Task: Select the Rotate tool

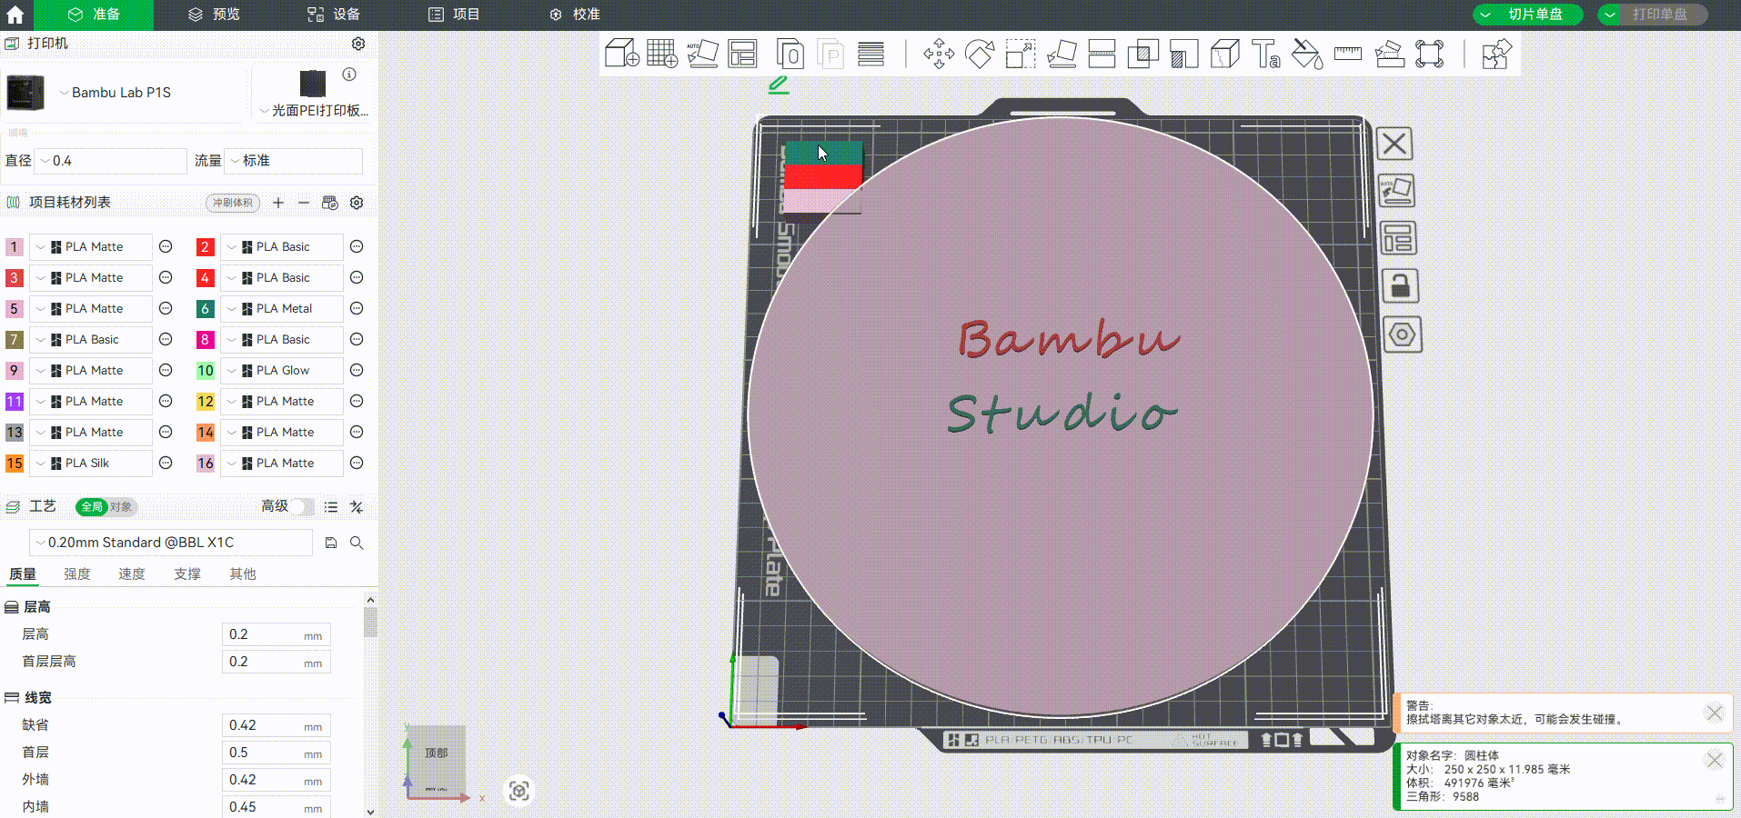Action: [x=980, y=54]
